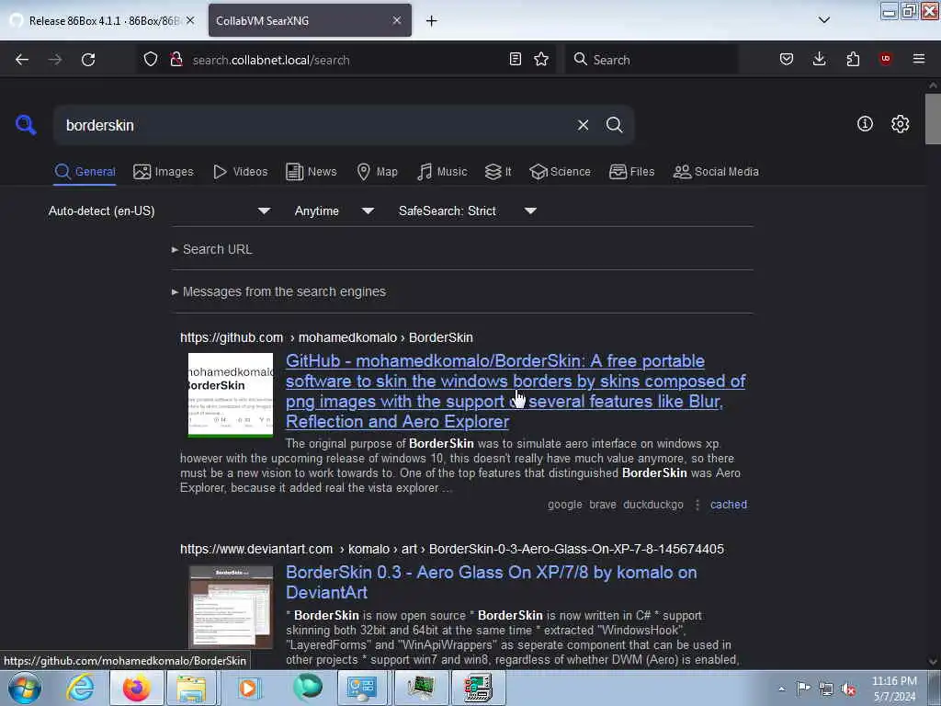The height and width of the screenshot is (706, 941).
Task: Open the site security lock icon
Action: [x=176, y=59]
